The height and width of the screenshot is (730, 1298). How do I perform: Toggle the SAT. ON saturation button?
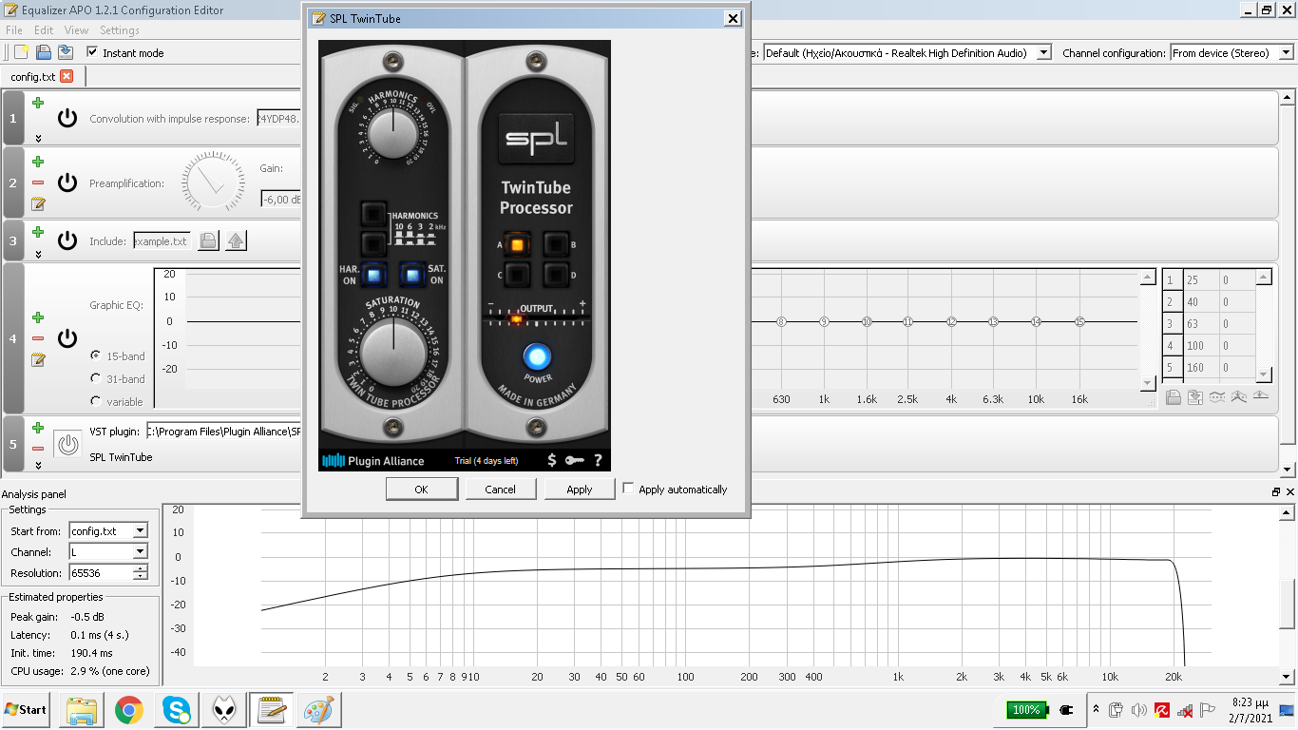click(x=411, y=276)
